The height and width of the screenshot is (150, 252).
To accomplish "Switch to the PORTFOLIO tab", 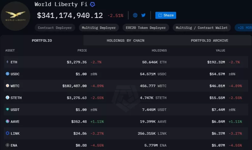I will (42, 41).
